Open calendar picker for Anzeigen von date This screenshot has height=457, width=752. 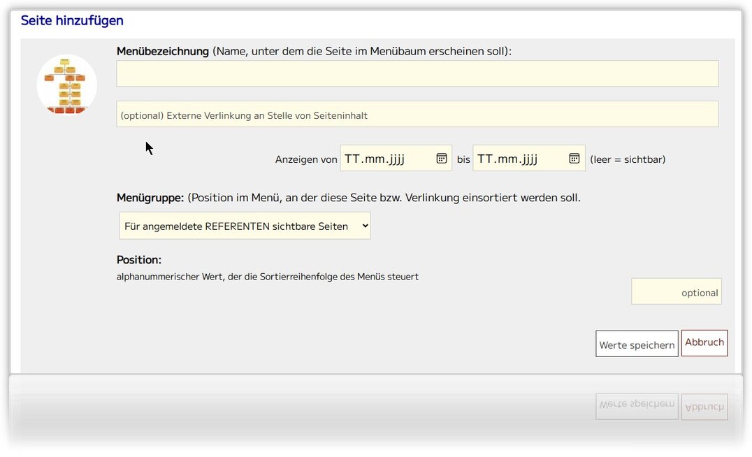pyautogui.click(x=442, y=158)
